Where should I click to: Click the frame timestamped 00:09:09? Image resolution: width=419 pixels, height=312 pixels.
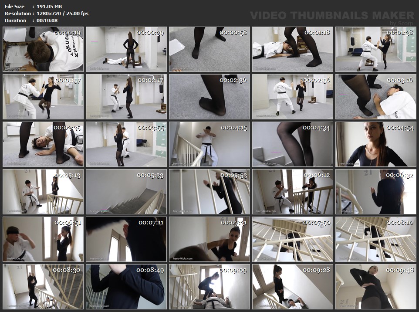click(x=209, y=287)
